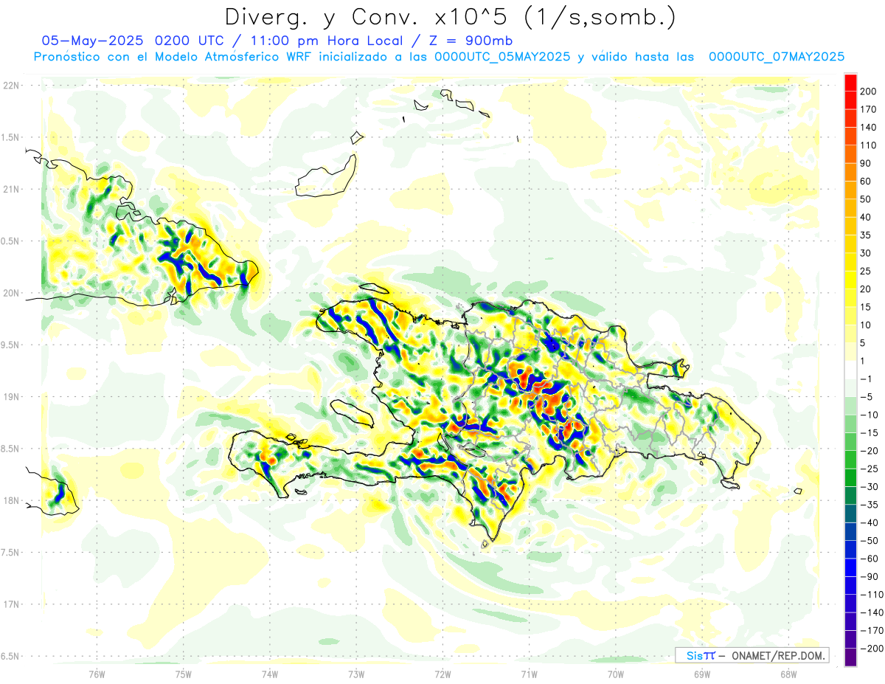Click the 9.5N latitude label
Screen dimensions: 885x684
point(11,345)
